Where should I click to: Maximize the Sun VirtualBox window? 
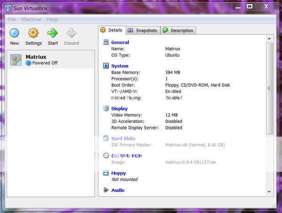click(x=250, y=7)
